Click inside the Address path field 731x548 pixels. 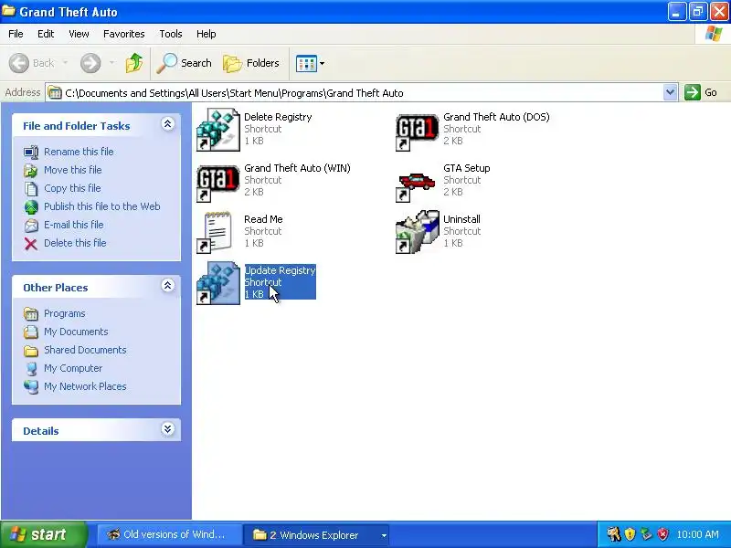pyautogui.click(x=355, y=93)
